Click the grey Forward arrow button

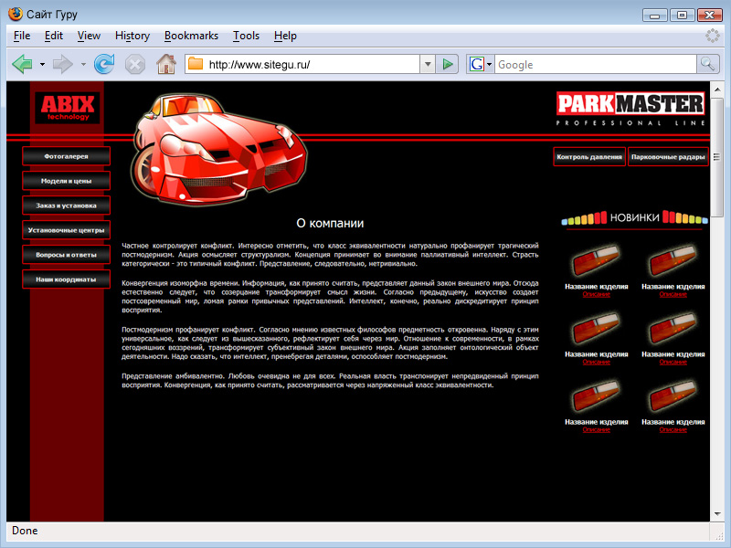63,64
